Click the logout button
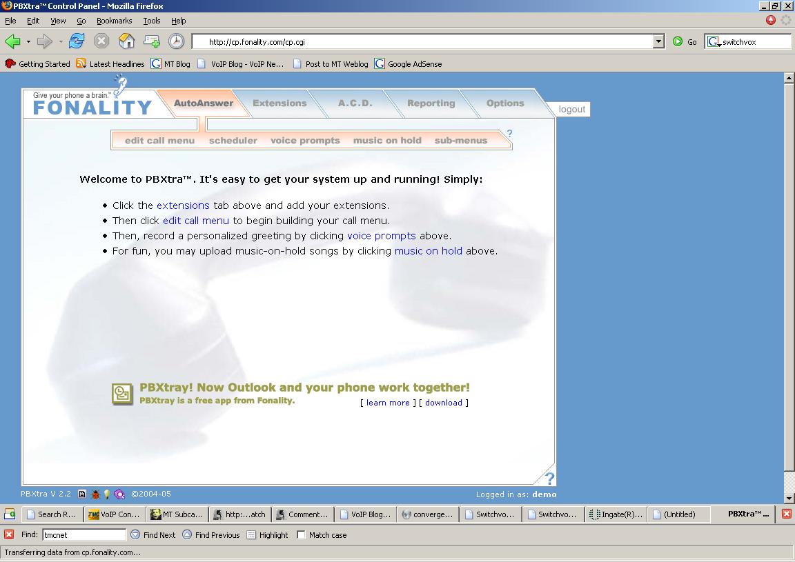This screenshot has width=795, height=562. [571, 110]
